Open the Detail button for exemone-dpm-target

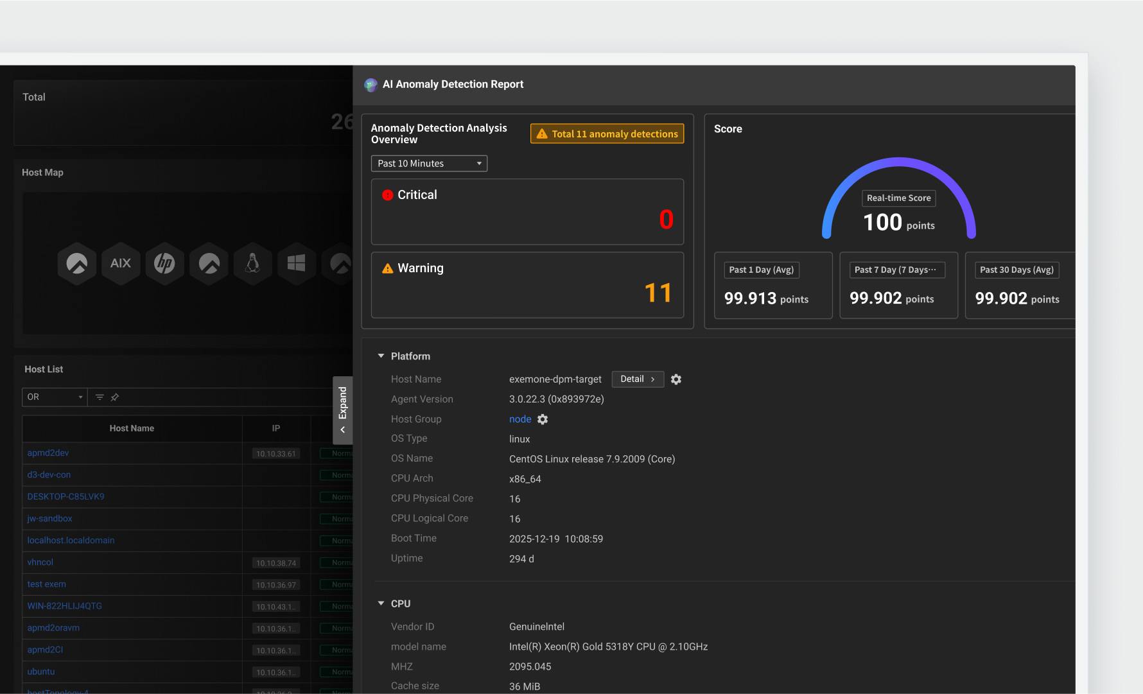[637, 379]
